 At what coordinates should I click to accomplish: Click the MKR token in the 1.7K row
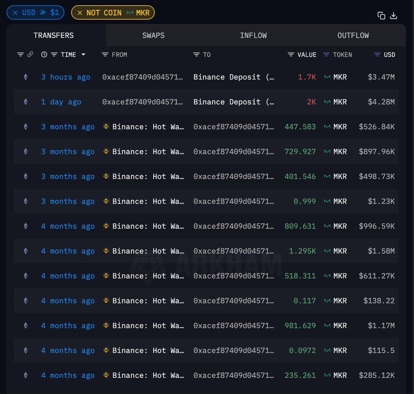coord(335,77)
